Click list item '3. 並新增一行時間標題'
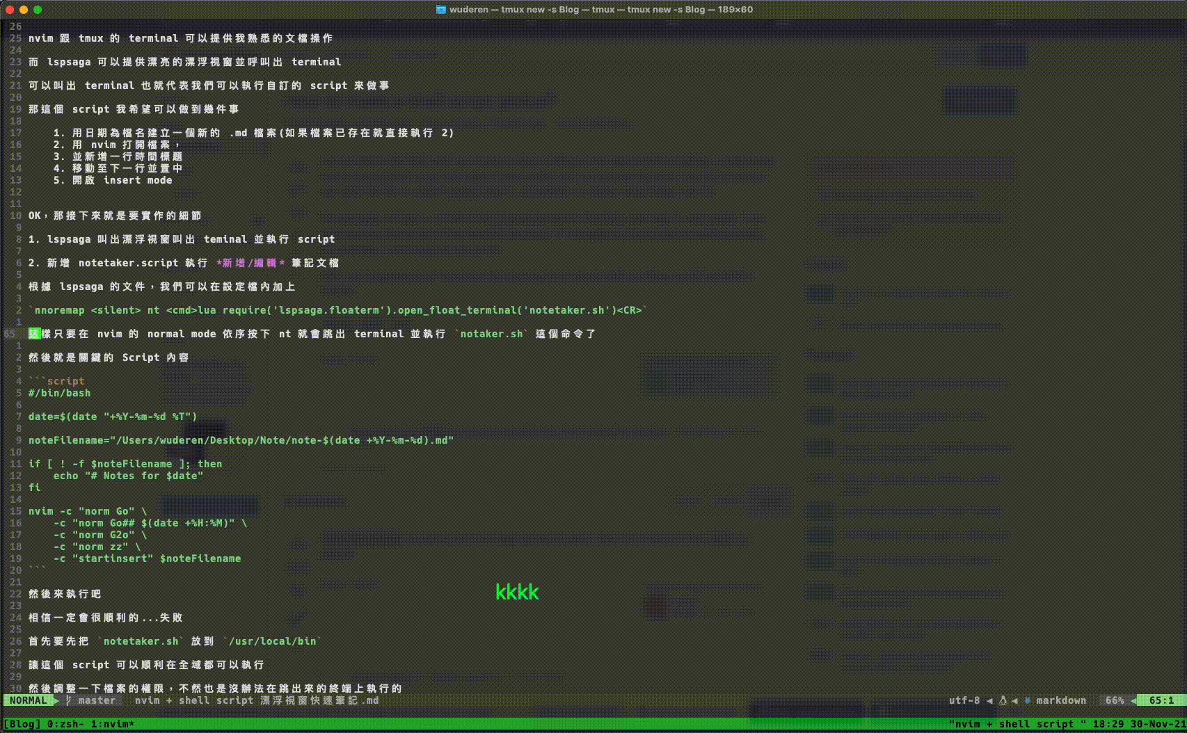1187x733 pixels. pyautogui.click(x=118, y=156)
